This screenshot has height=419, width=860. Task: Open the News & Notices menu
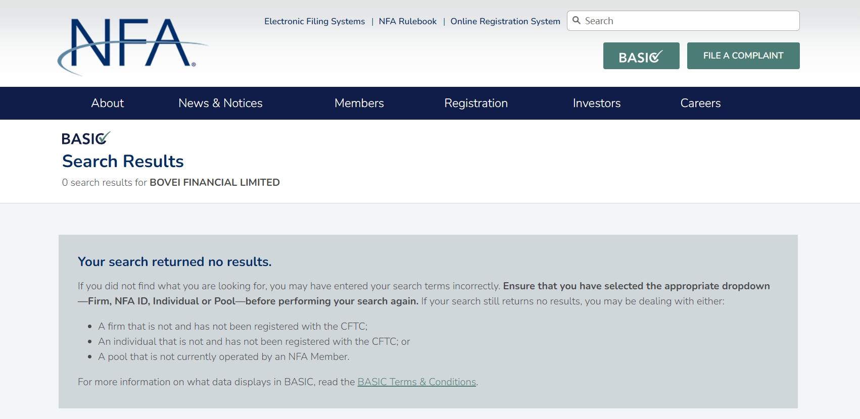(x=220, y=103)
